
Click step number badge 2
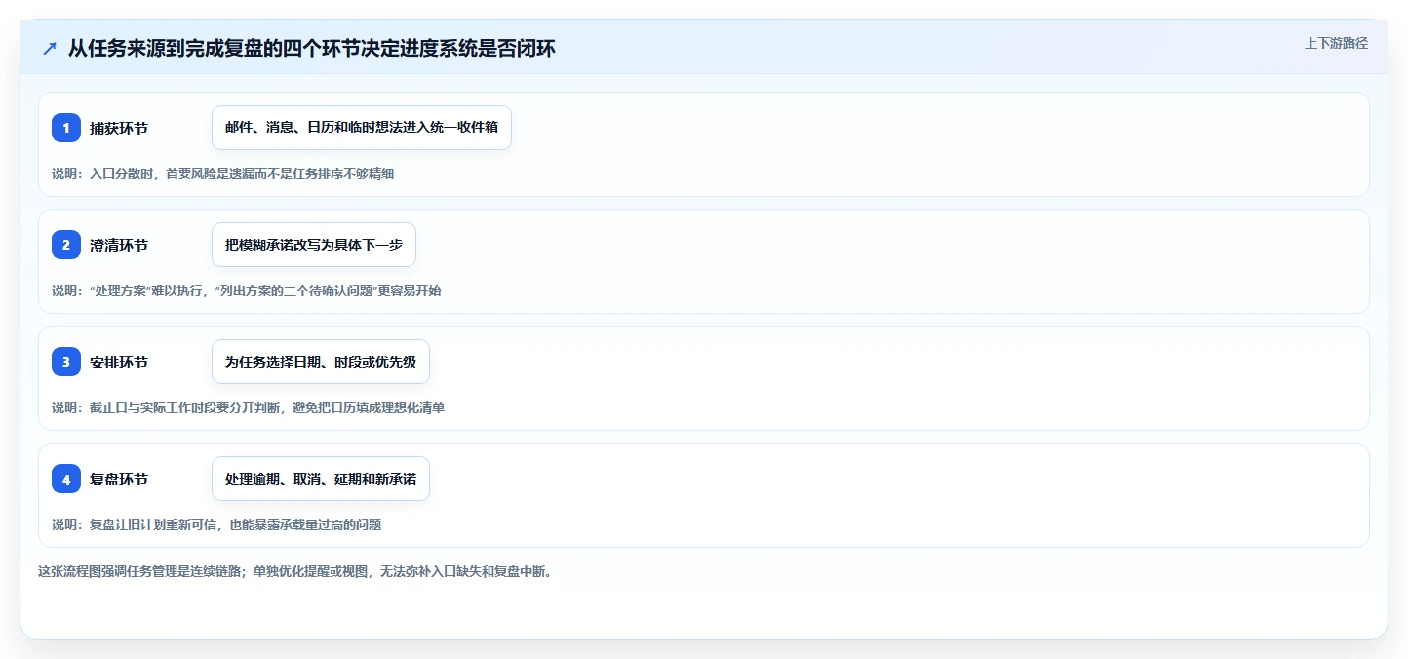click(66, 245)
